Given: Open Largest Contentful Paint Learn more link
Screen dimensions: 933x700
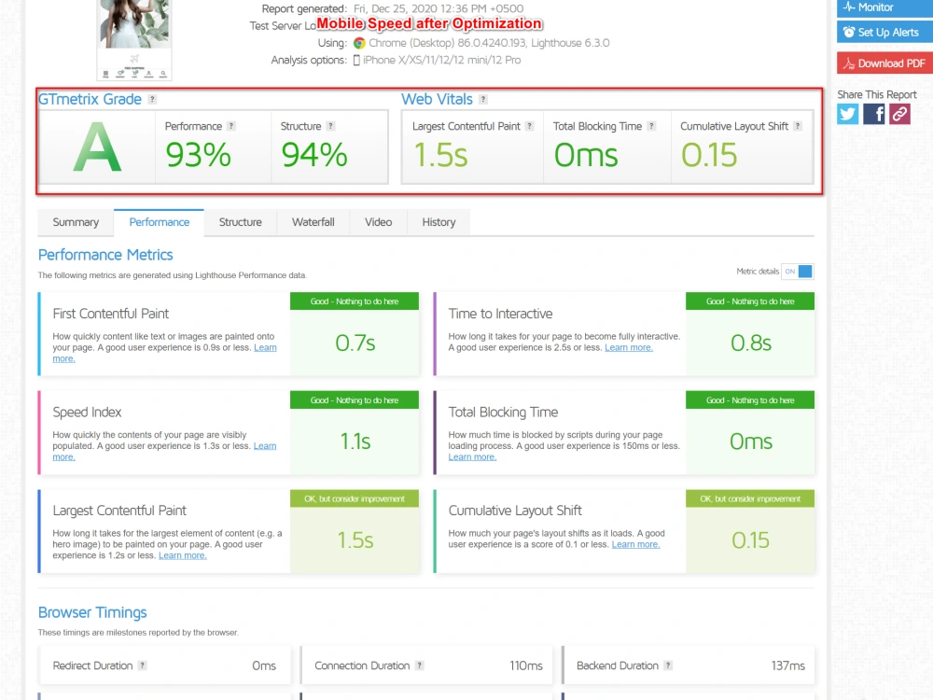Looking at the screenshot, I should tap(182, 555).
